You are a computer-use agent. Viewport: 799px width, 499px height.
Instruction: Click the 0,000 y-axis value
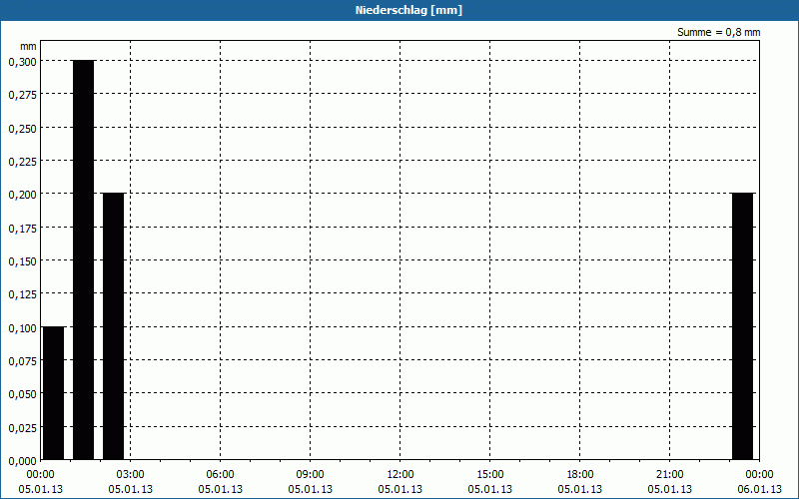click(23, 461)
